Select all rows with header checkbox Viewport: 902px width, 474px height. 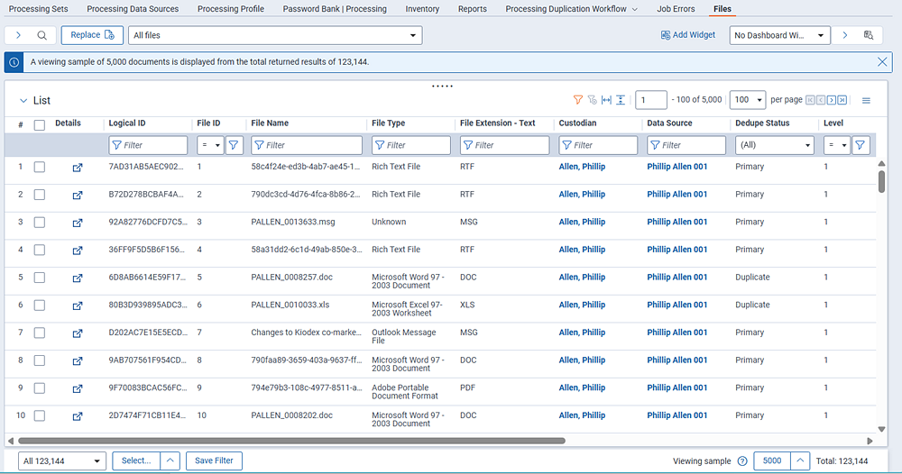click(x=39, y=124)
